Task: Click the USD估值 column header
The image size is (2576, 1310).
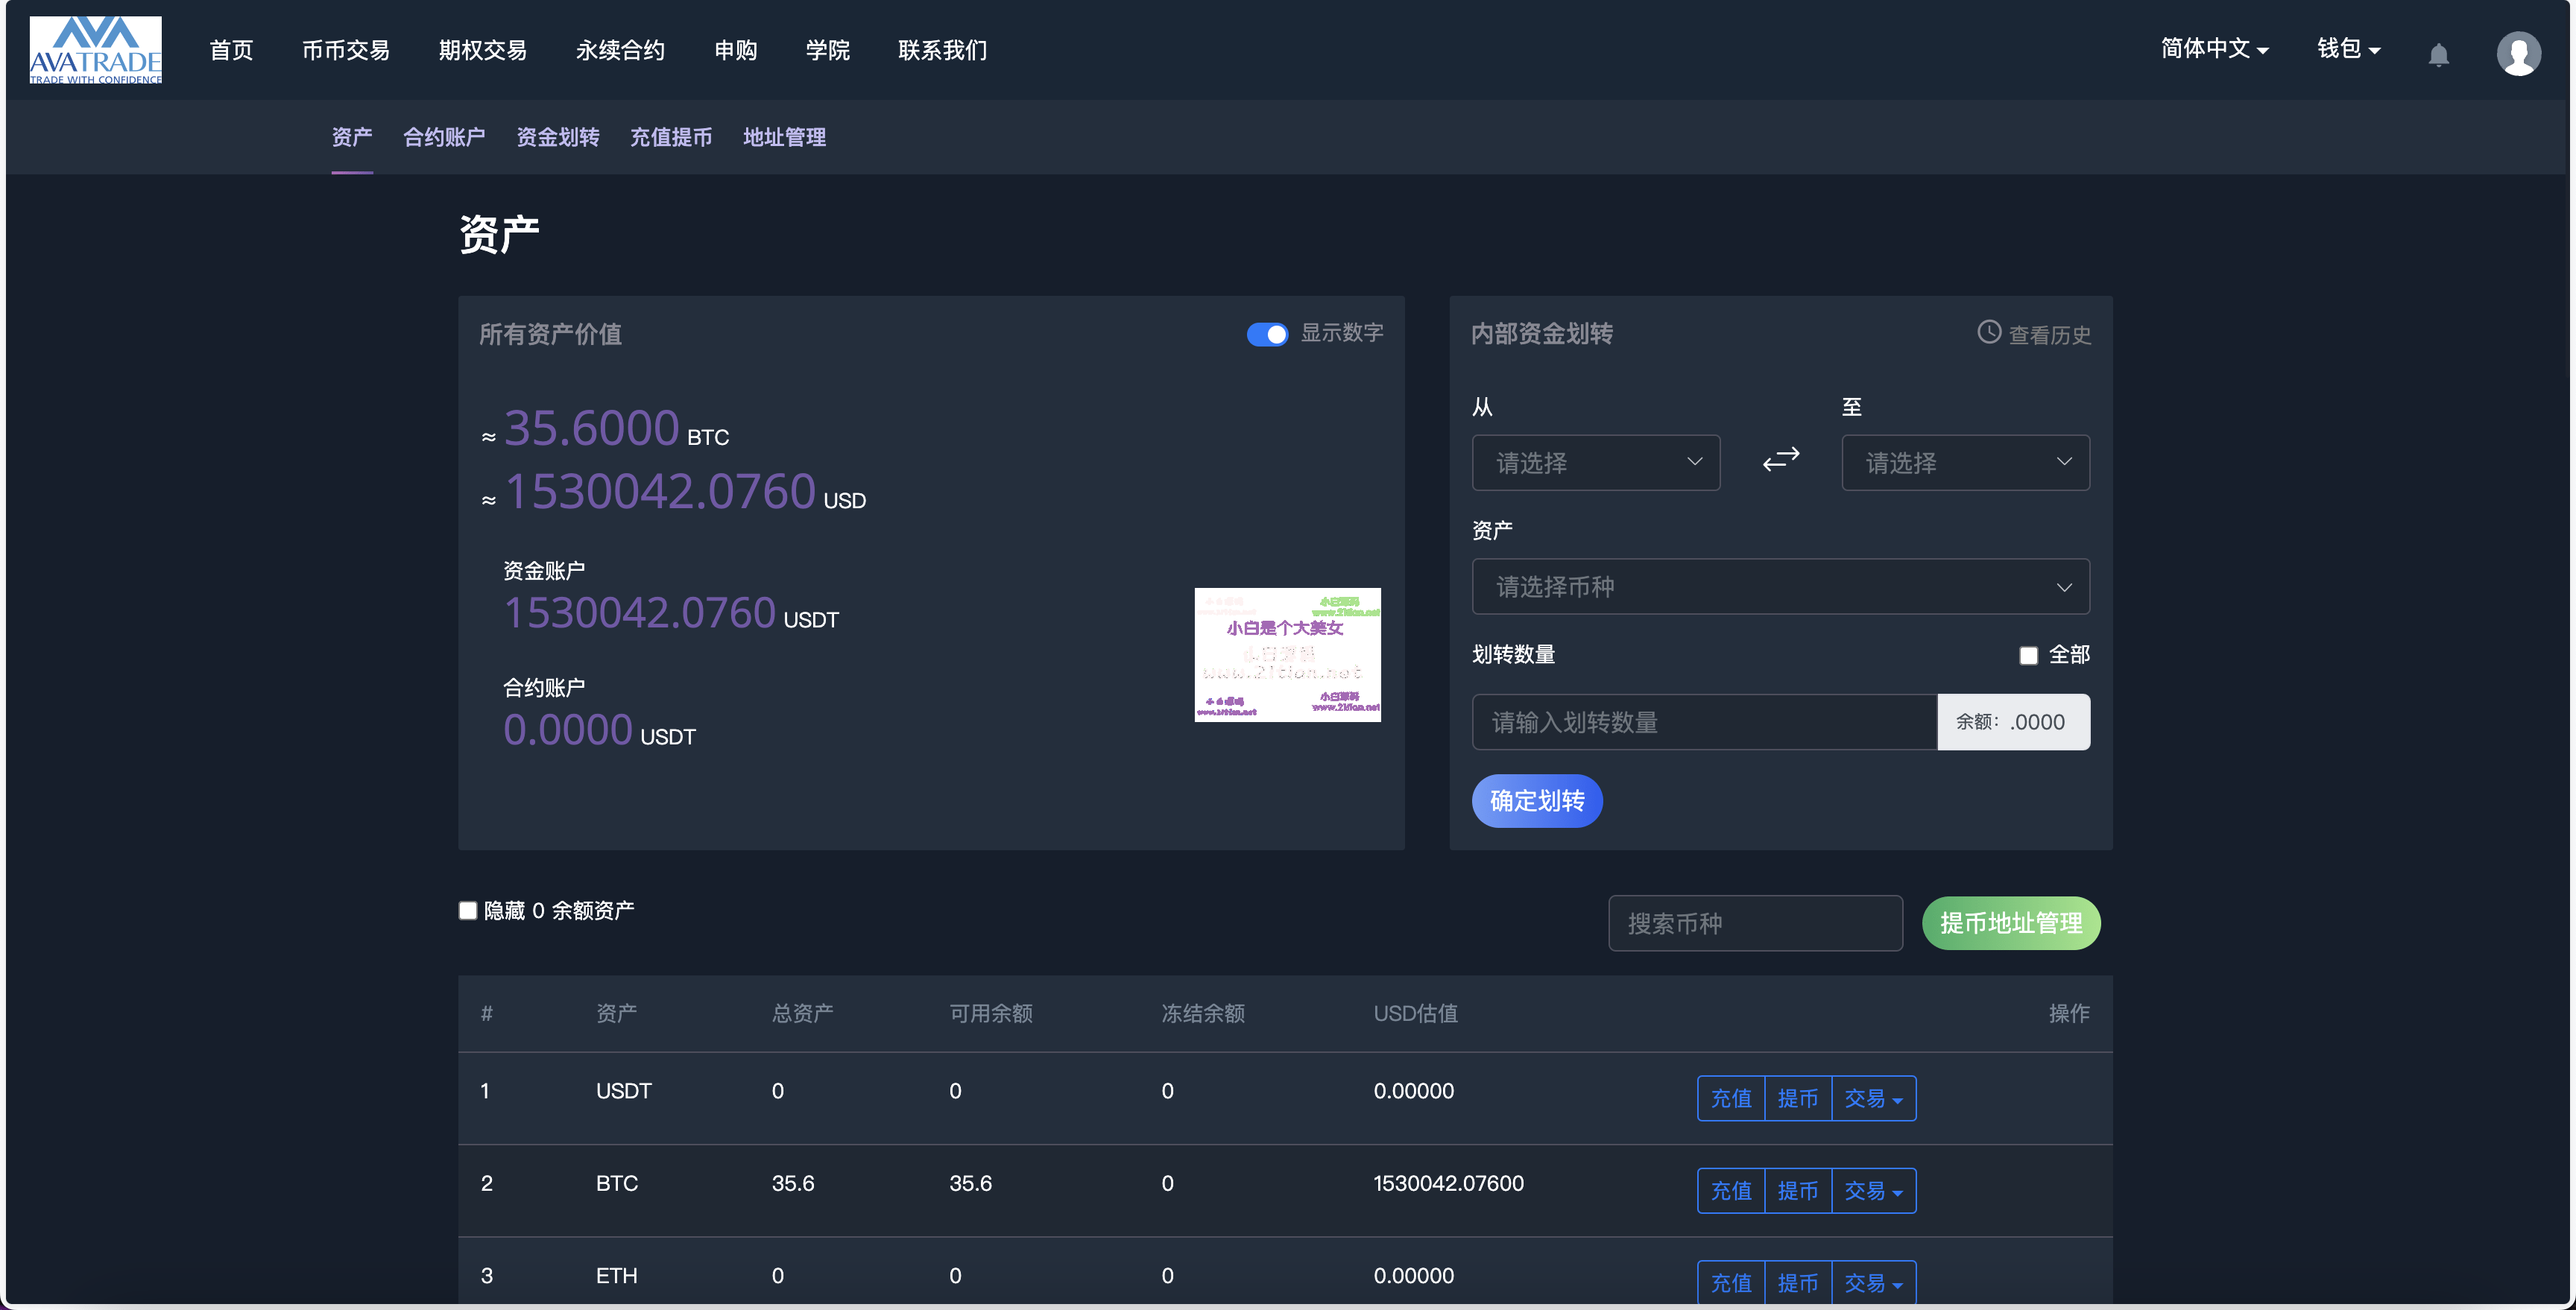Action: (1415, 1013)
